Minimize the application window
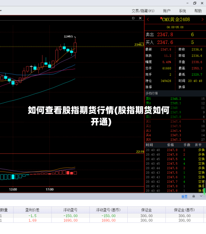This screenshot has height=234, width=206. click(187, 3)
